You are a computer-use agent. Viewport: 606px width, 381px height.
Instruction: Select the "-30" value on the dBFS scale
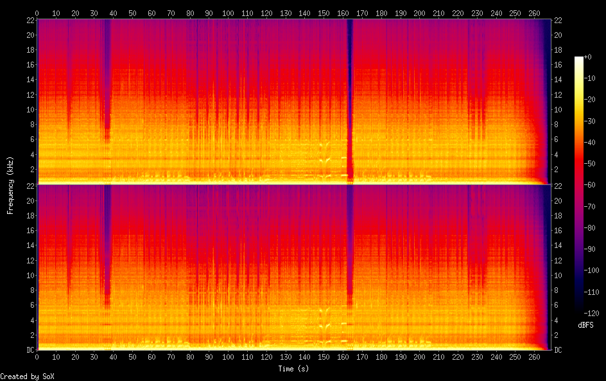590,121
